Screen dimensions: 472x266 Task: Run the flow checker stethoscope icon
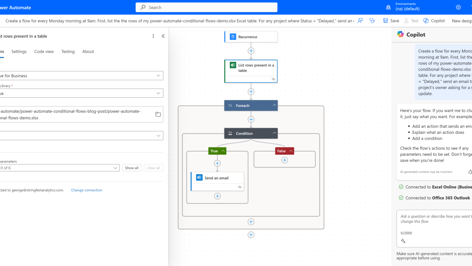pyautogui.click(x=372, y=21)
